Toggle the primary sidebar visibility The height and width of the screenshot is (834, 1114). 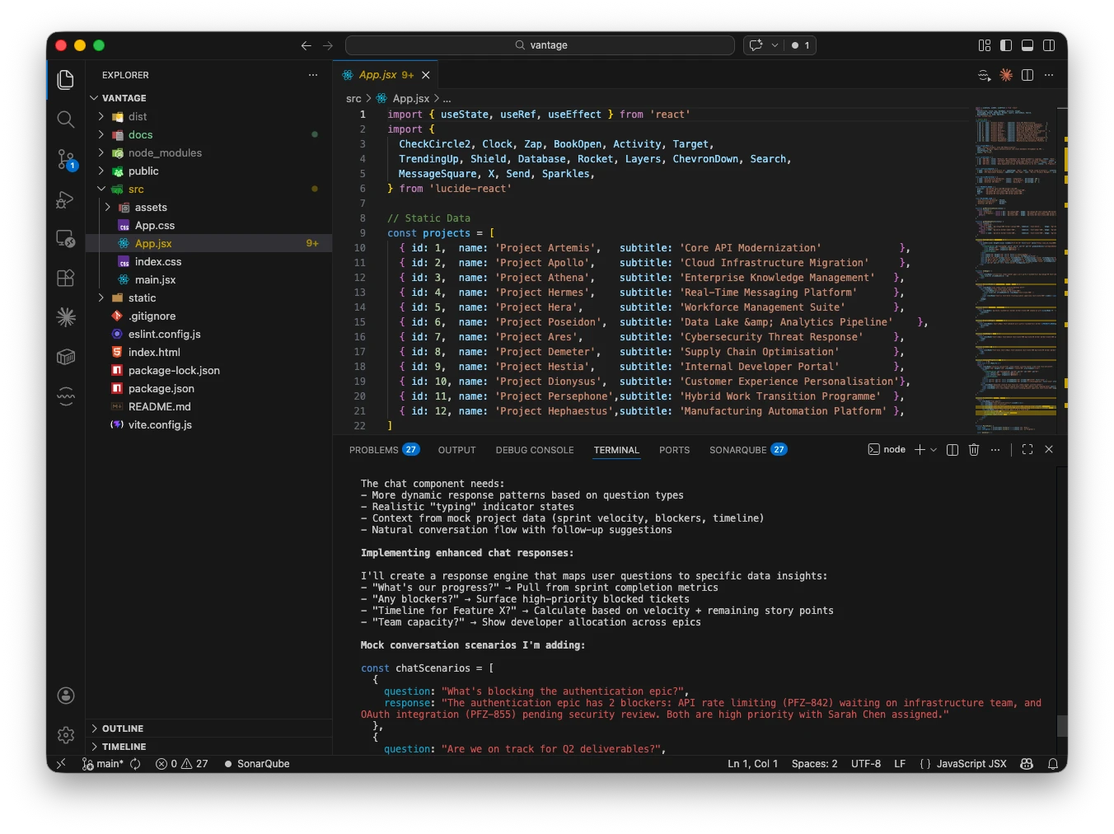click(x=1006, y=45)
